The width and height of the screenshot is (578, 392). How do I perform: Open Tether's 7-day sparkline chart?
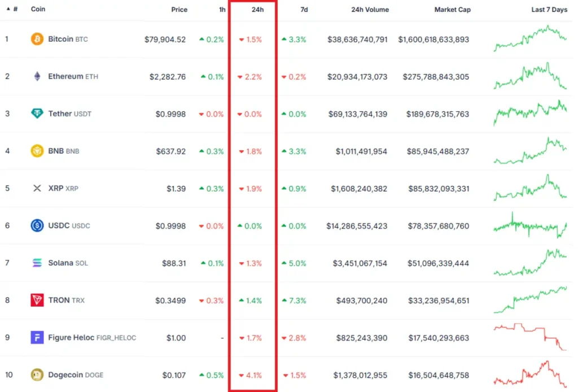coord(530,113)
